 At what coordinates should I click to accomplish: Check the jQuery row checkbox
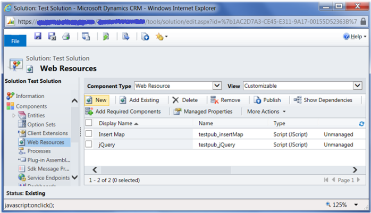[89, 144]
